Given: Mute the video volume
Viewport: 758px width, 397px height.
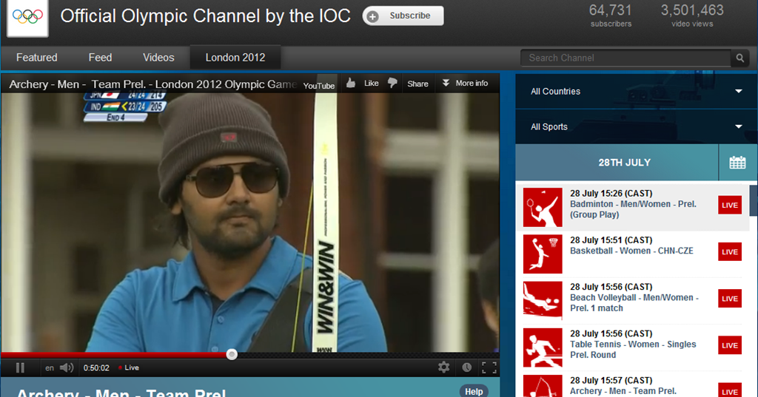Looking at the screenshot, I should [x=67, y=368].
